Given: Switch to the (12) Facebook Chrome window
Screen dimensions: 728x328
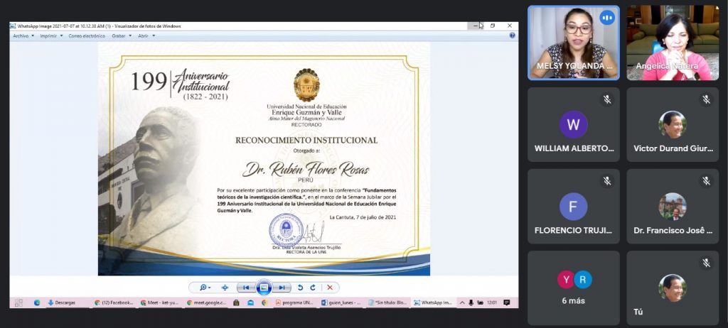Looking at the screenshot, I should coord(114,302).
